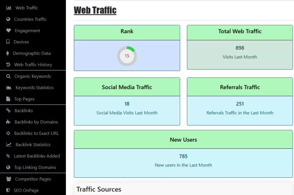Image resolution: width=294 pixels, height=195 pixels.
Task: Open SEO OnPage section
Action: (26, 190)
